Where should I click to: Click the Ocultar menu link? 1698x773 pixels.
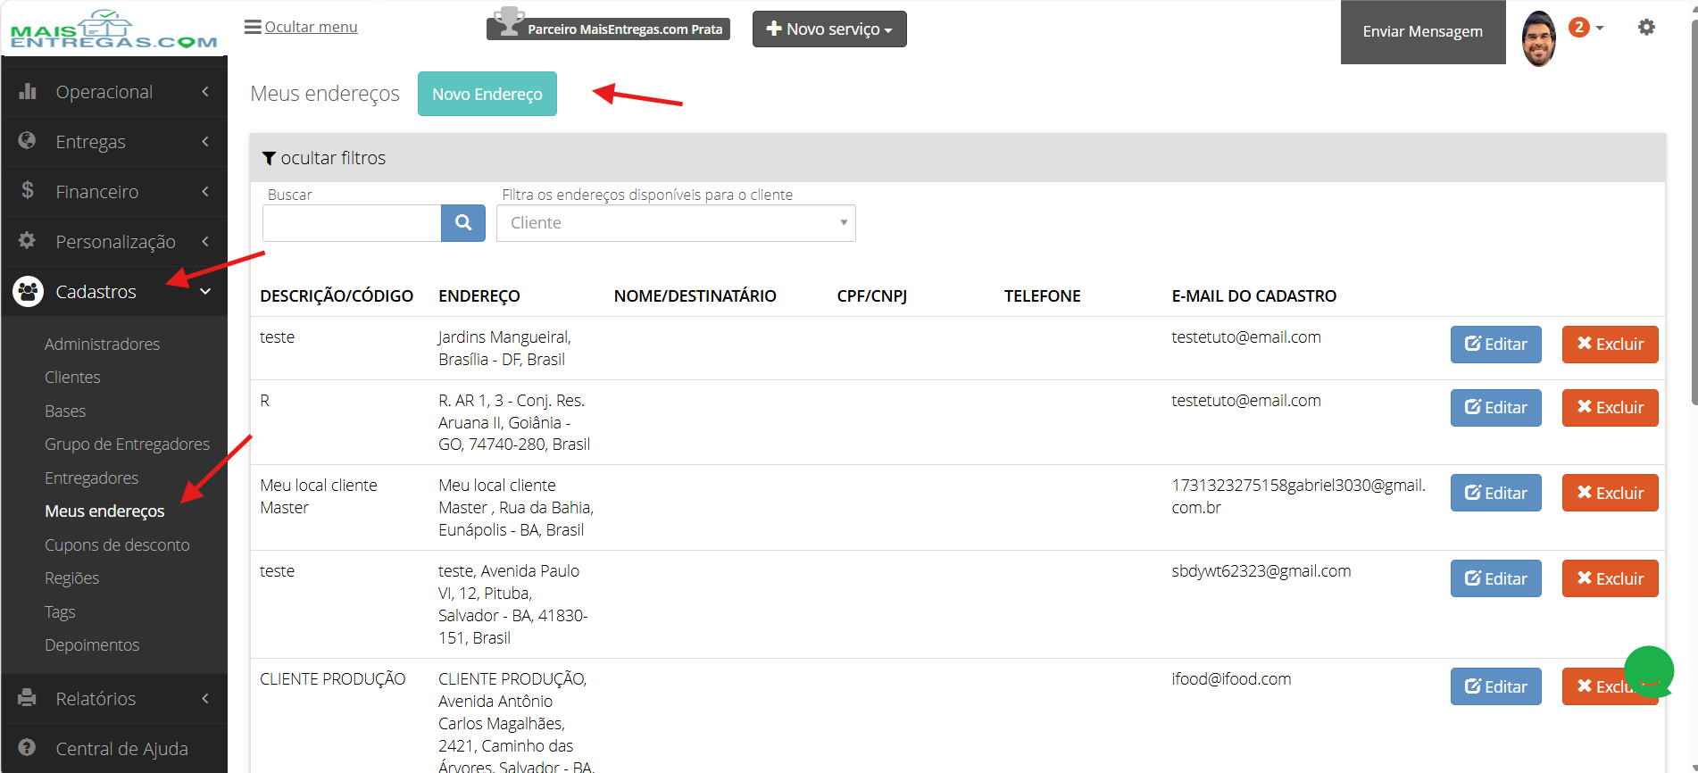(311, 27)
